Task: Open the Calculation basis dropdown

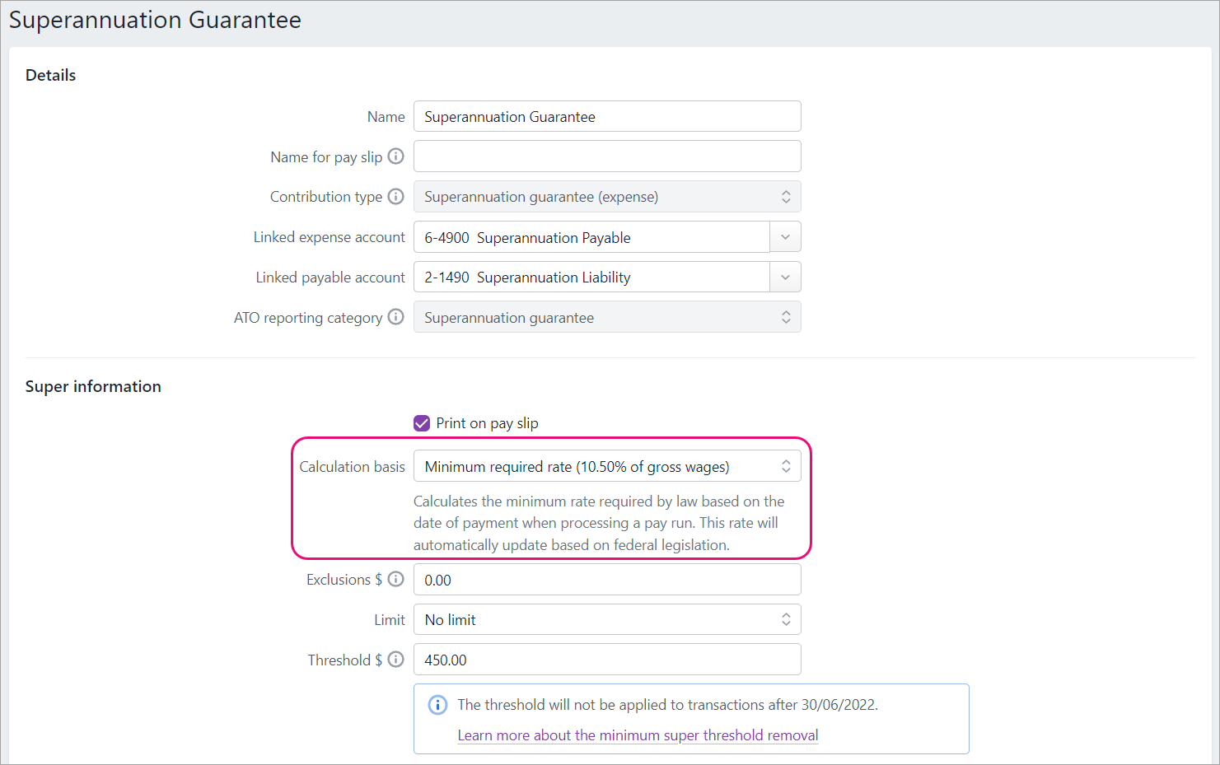Action: 607,467
